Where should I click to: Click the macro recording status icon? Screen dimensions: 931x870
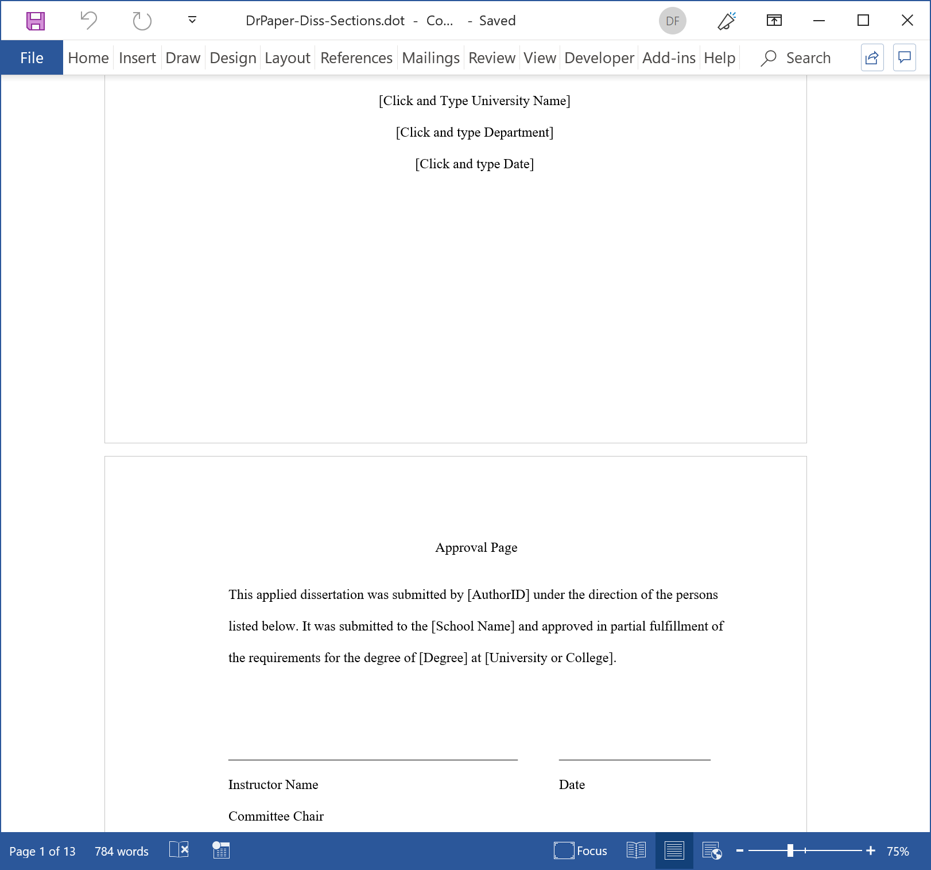point(221,850)
